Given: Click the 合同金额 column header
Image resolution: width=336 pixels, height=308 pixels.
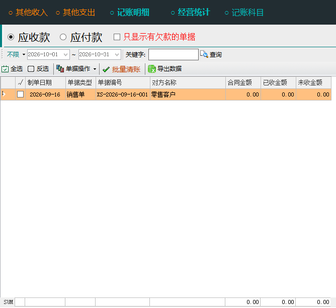Looking at the screenshot, I should click(243, 82).
